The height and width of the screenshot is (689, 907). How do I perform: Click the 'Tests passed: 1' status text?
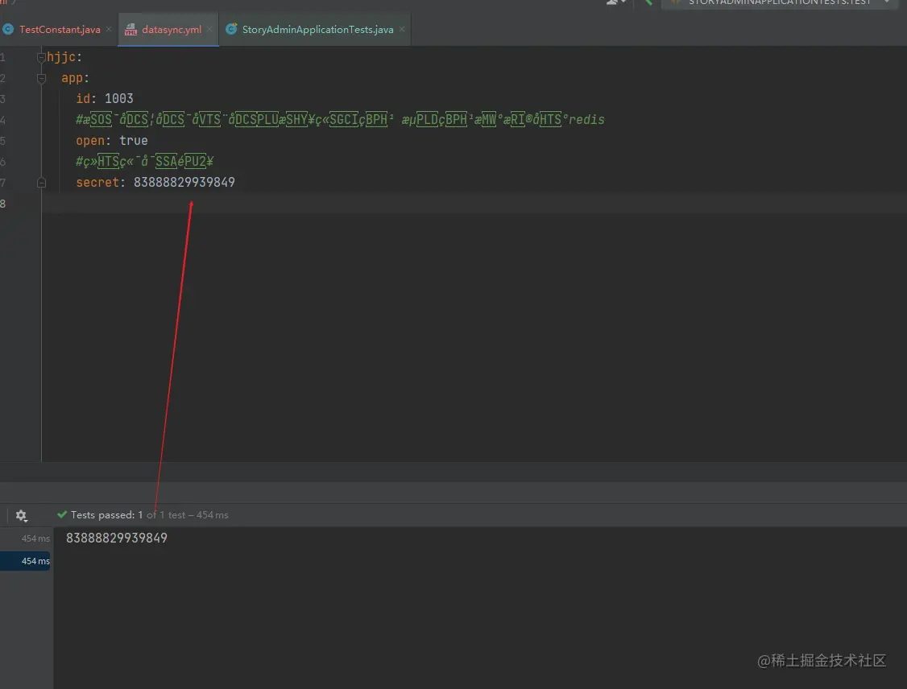click(x=106, y=515)
